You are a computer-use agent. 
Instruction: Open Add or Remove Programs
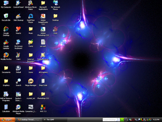6,96
